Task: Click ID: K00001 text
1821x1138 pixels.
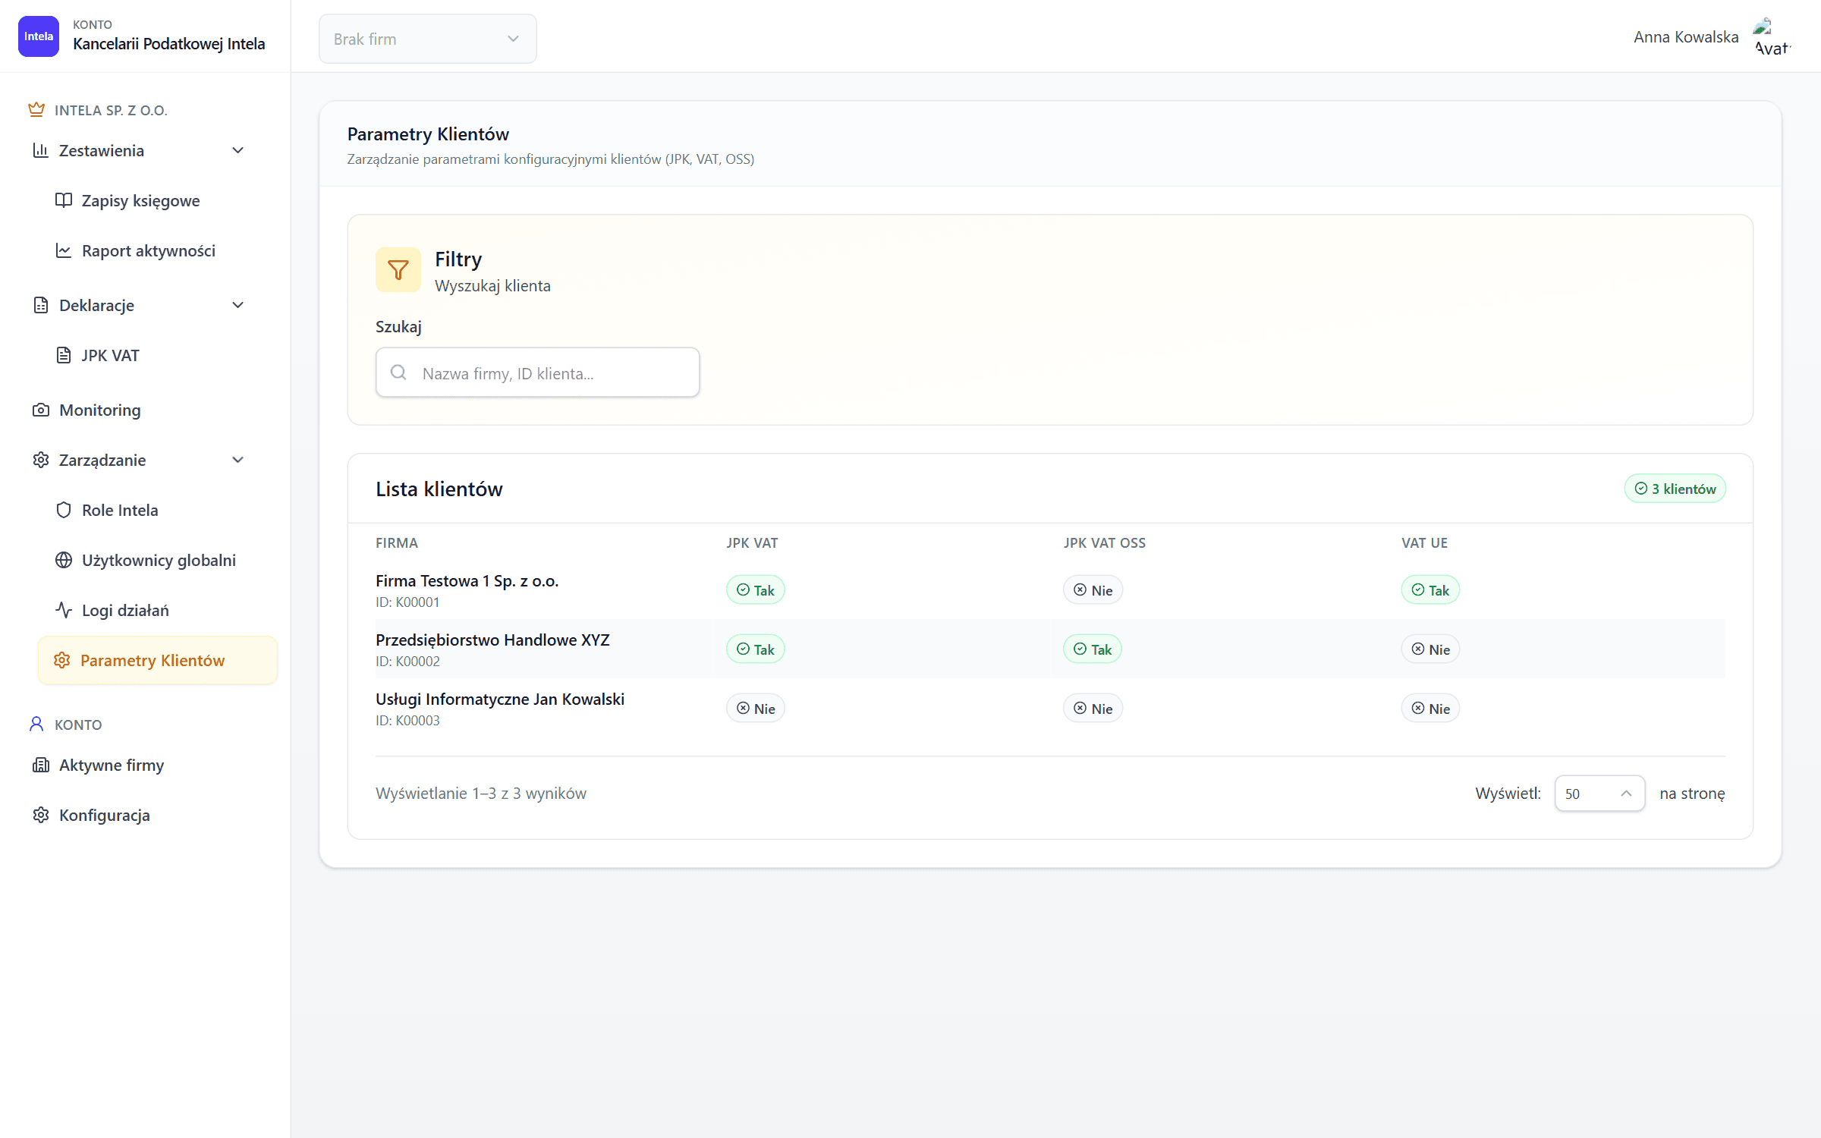Action: (407, 602)
